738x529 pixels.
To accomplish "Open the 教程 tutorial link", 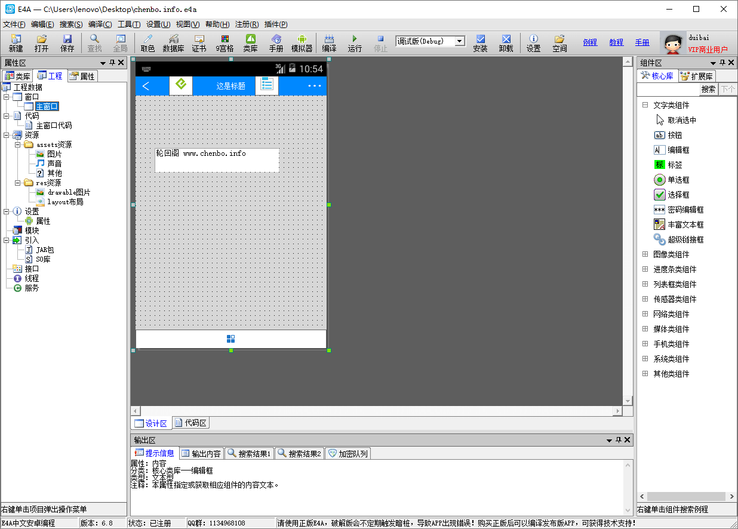I will (x=616, y=42).
